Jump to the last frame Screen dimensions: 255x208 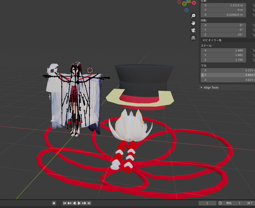click(x=89, y=203)
